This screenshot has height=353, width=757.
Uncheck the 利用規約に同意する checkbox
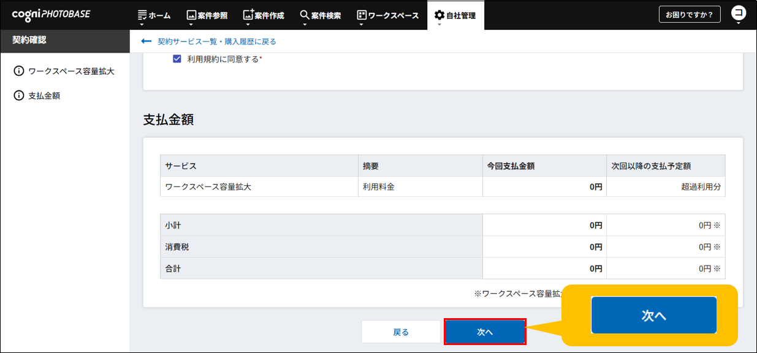[x=177, y=59]
